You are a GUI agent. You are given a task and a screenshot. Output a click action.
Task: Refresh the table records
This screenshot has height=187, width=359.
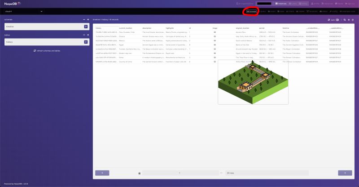329,20
